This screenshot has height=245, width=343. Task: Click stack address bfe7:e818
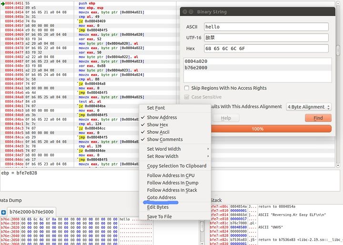click(219, 219)
